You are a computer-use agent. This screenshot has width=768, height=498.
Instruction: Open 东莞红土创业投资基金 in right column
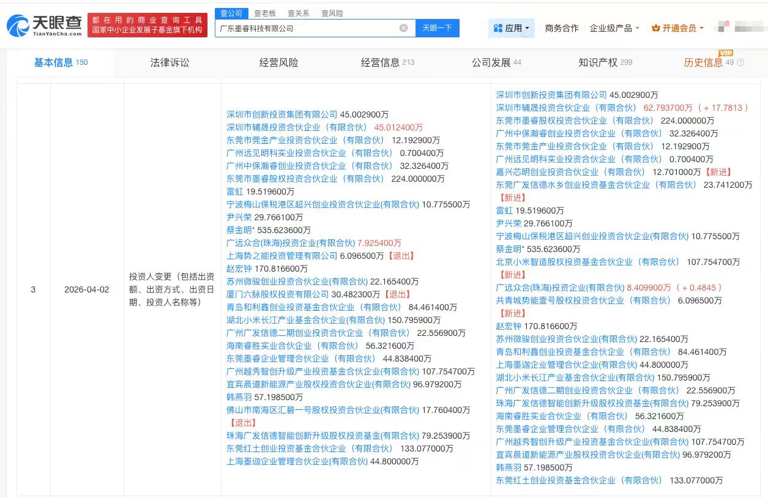click(x=580, y=480)
